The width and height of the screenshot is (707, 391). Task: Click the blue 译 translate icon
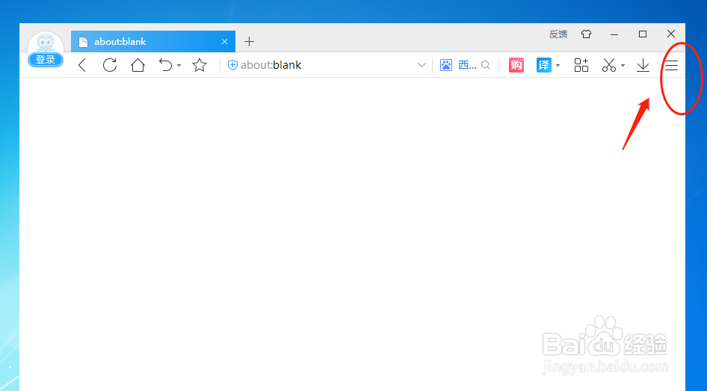(544, 65)
